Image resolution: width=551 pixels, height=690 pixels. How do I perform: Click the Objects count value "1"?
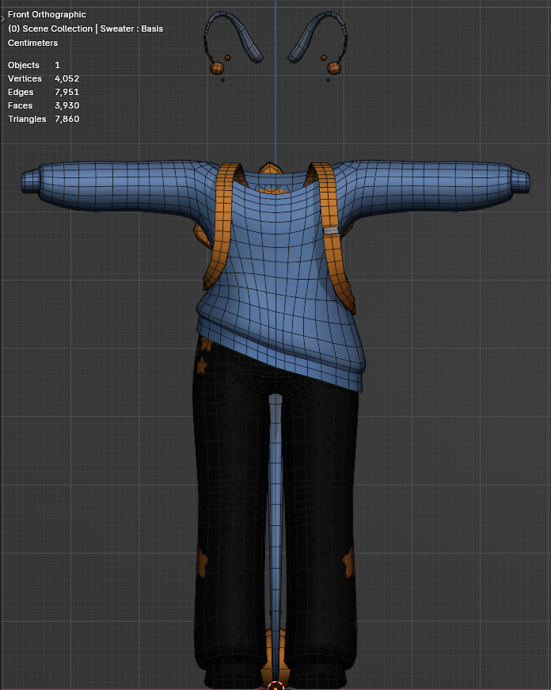(57, 65)
